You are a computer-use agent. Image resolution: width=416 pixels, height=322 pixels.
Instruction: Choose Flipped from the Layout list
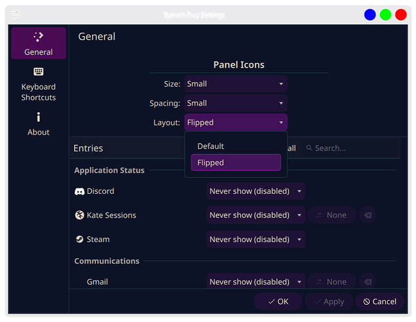236,163
